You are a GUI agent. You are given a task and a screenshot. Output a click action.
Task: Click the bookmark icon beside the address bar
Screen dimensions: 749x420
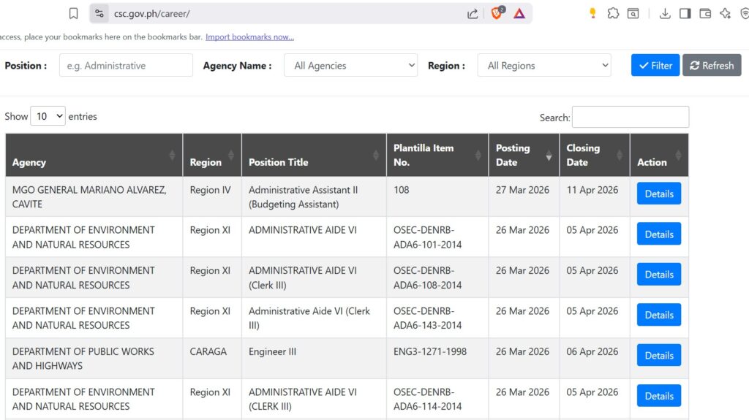coord(73,13)
